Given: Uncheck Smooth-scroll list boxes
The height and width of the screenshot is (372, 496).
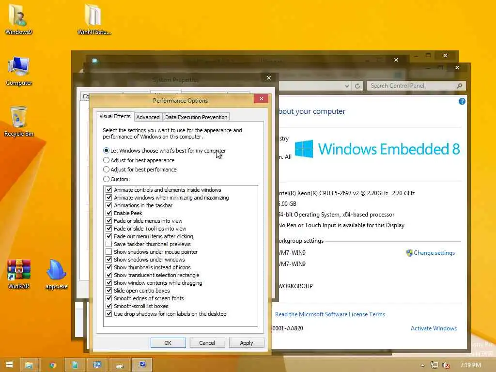Looking at the screenshot, I should (109, 306).
